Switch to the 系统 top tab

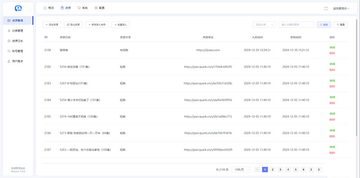[83, 8]
